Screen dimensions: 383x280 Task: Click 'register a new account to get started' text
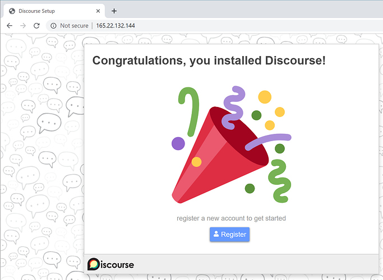[x=231, y=218]
